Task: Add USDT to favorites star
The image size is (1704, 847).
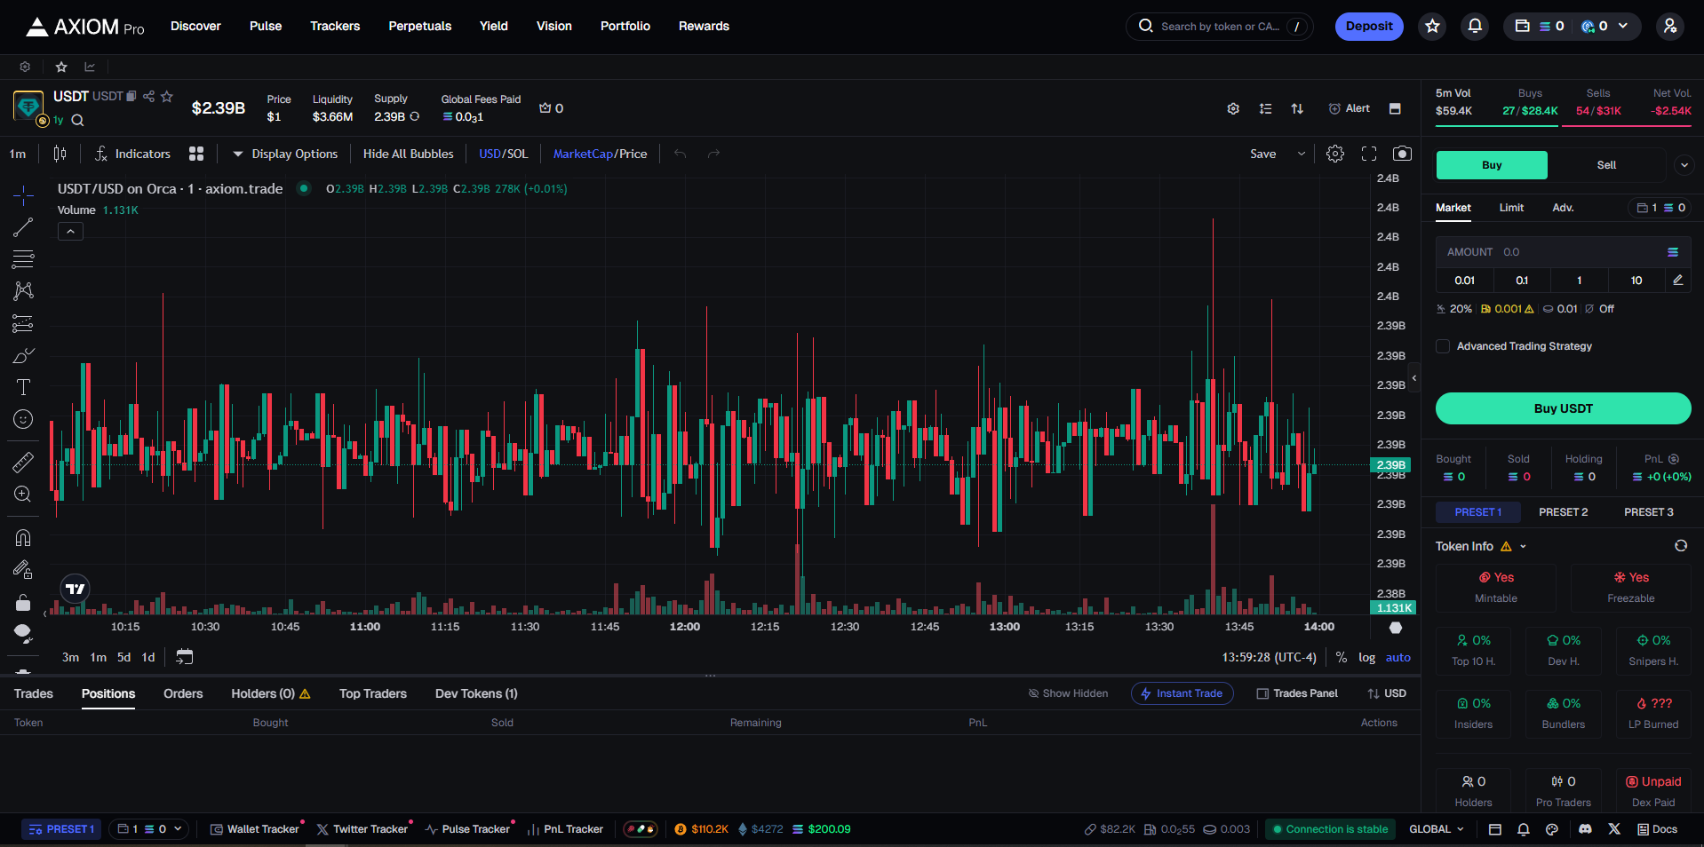Action: pos(167,96)
